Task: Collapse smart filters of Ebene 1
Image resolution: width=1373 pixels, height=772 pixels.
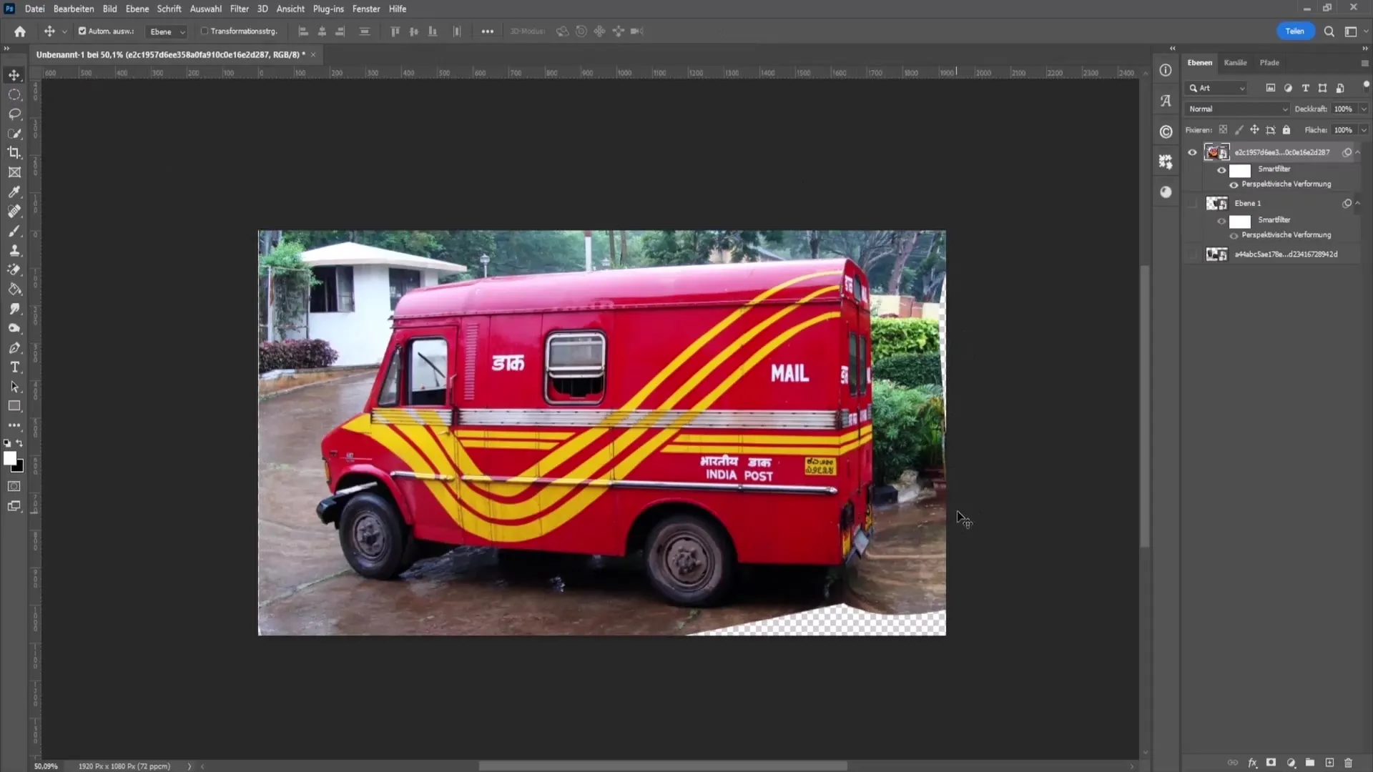Action: [x=1357, y=204]
